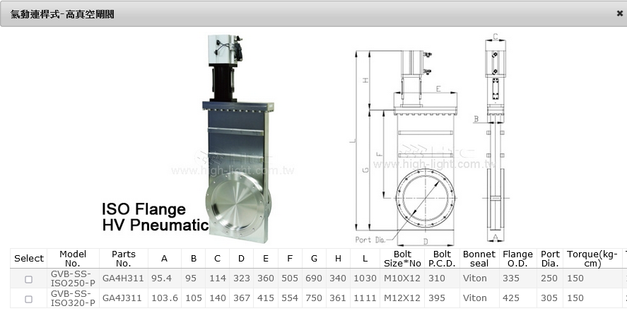627x311 pixels.
Task: Click the GVB-SS-ISO250-P model name cell
Action: pyautogui.click(x=73, y=278)
